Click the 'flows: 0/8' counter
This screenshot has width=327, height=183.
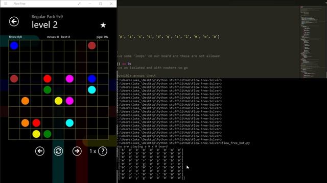15,37
